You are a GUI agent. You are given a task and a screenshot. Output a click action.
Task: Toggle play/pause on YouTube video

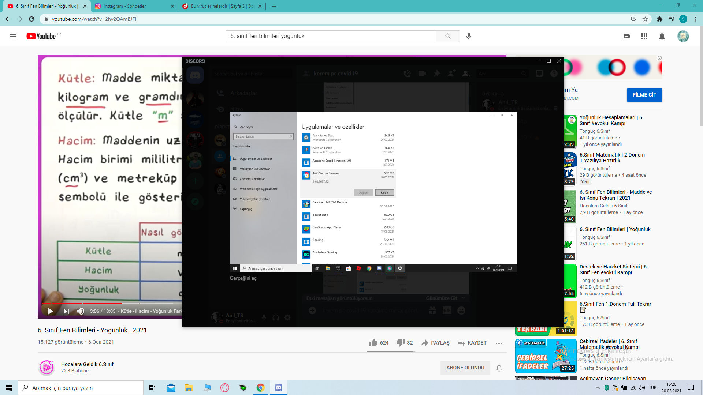(51, 311)
